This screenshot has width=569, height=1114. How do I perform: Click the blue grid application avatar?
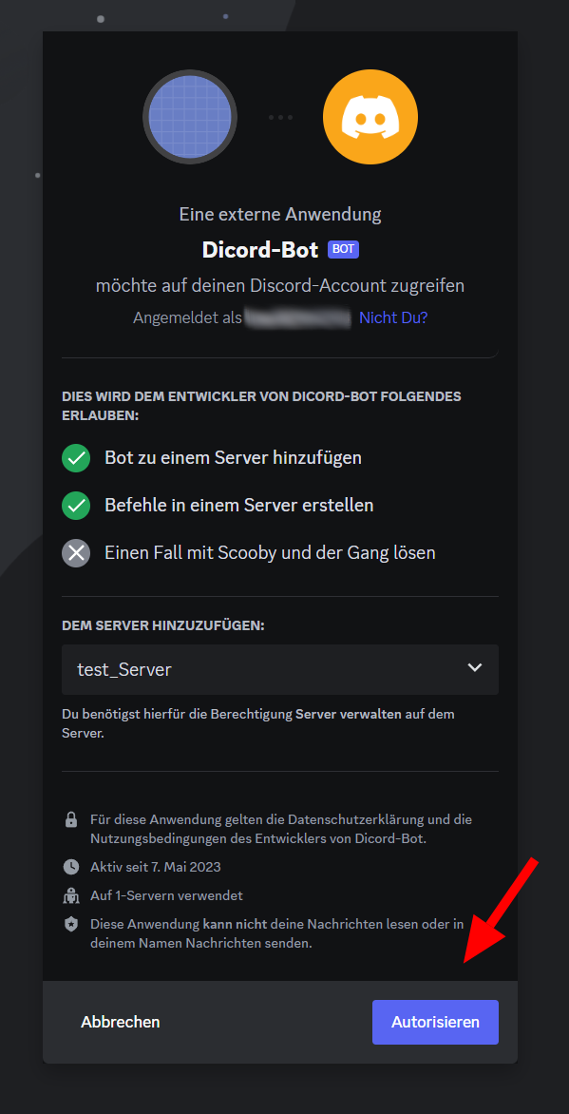190,116
